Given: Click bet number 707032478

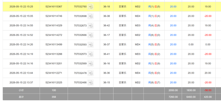Looking at the screenshot, I should [80, 73].
